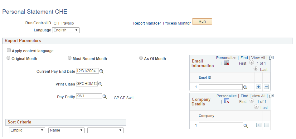The height and width of the screenshot is (139, 296).
Task: Add a row in Email Information grid
Action: 259,87
